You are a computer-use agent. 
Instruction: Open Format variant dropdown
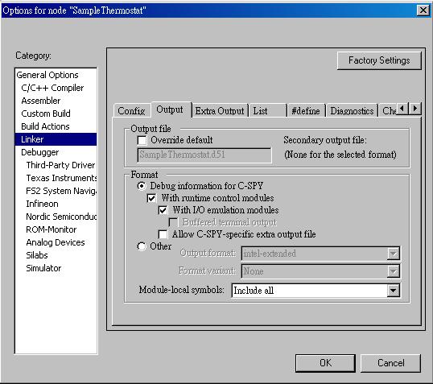pos(320,271)
